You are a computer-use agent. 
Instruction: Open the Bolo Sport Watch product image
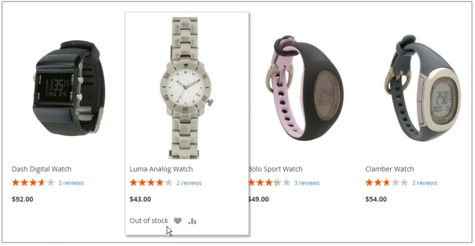click(x=304, y=88)
